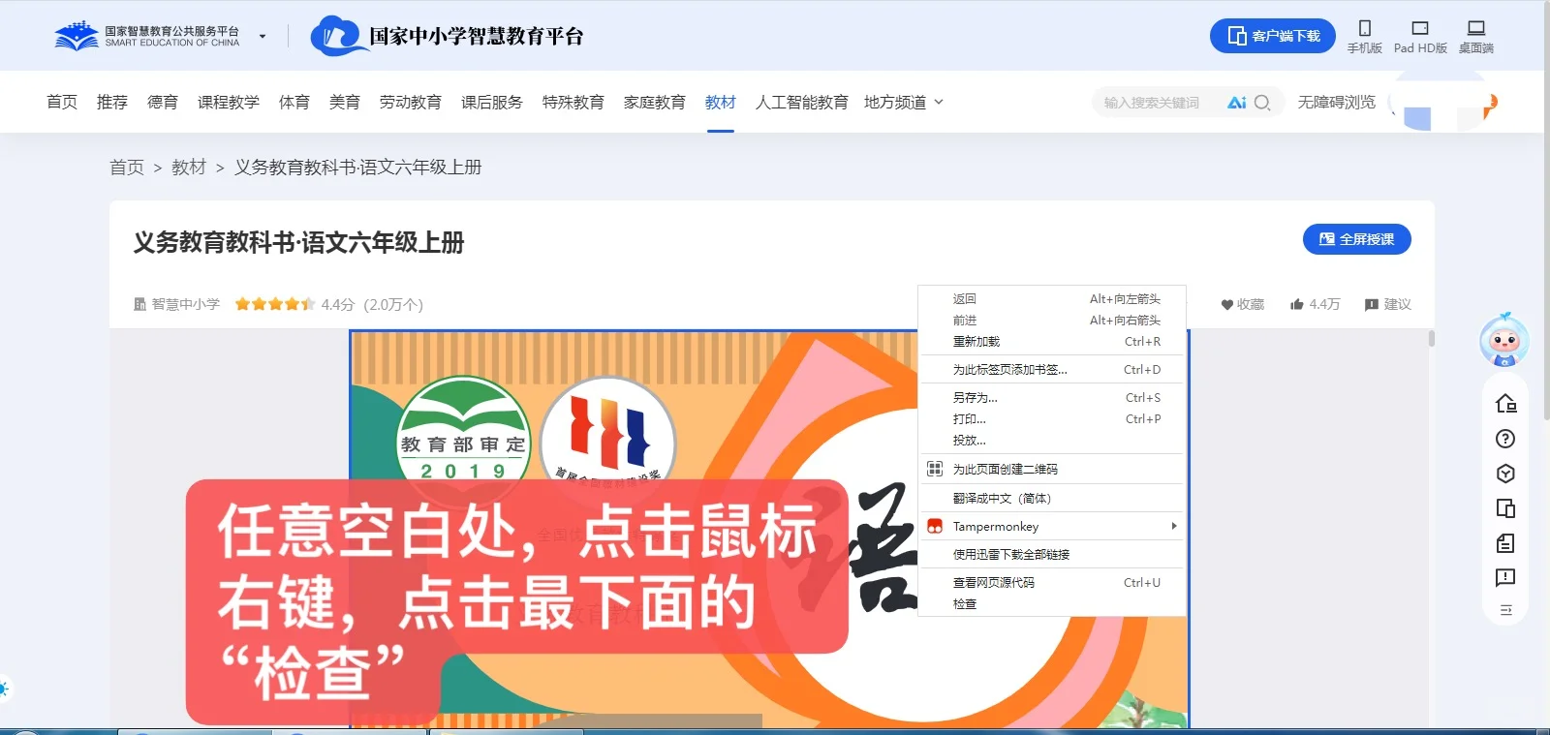Click the star rating icons
The width and height of the screenshot is (1550, 735).
click(275, 304)
